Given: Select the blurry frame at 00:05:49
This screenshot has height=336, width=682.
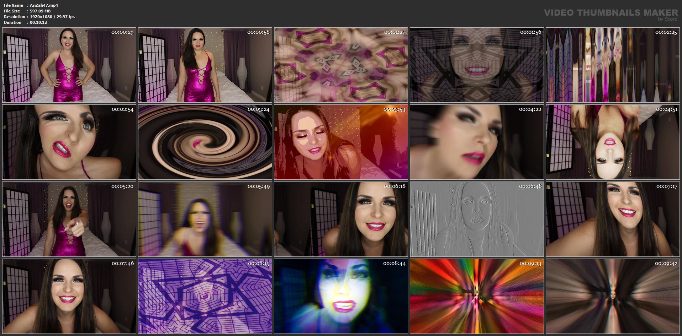Looking at the screenshot, I should pos(205,219).
